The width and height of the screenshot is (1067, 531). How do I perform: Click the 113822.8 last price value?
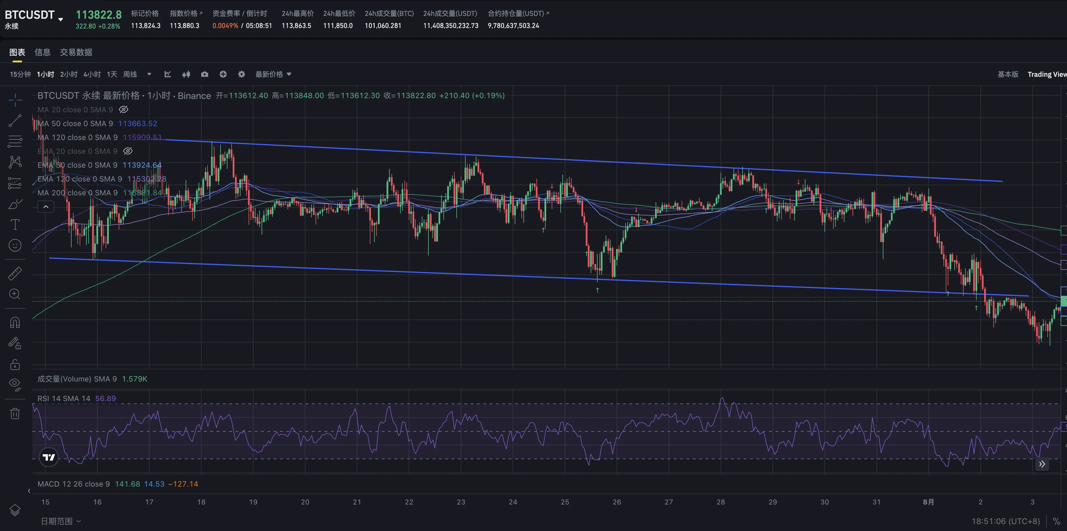point(98,15)
